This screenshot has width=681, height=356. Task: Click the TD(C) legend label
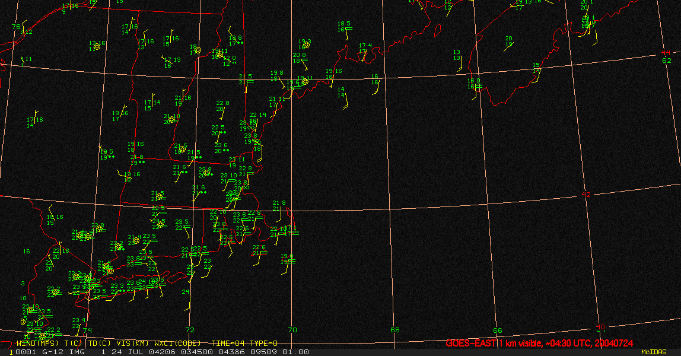point(100,344)
